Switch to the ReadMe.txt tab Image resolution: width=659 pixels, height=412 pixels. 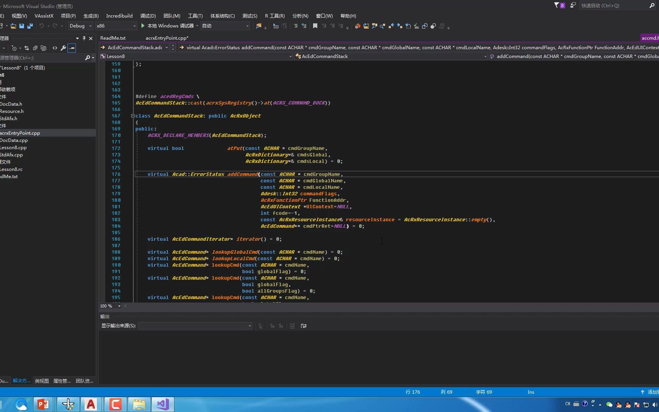tap(113, 38)
